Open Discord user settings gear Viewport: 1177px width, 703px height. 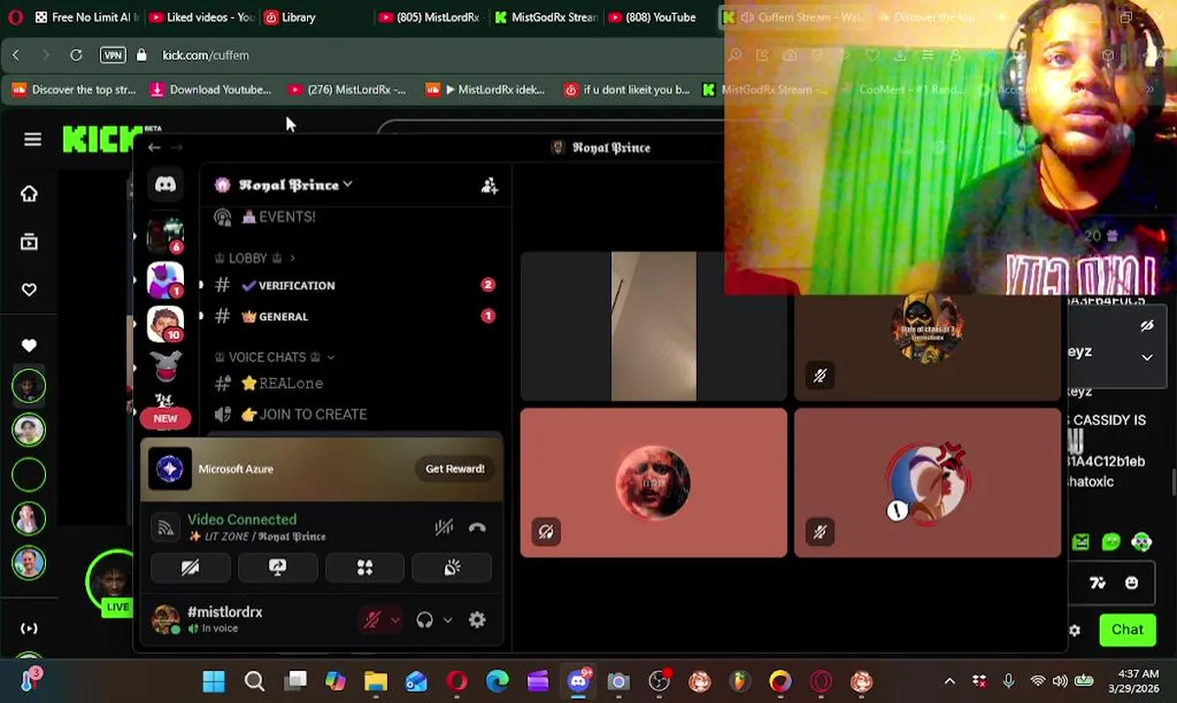coord(477,620)
